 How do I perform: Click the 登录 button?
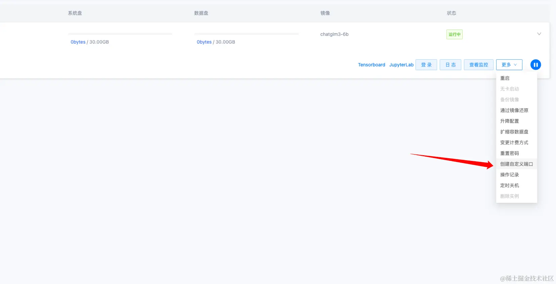426,65
